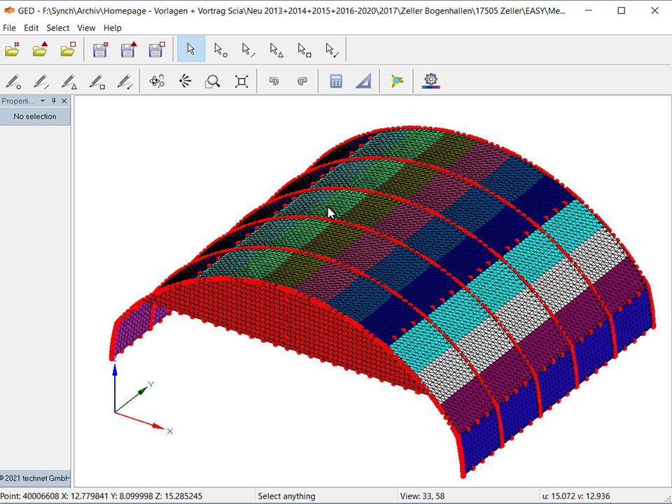This screenshot has height=504, width=672.
Task: Close the Properties panel
Action: point(64,101)
